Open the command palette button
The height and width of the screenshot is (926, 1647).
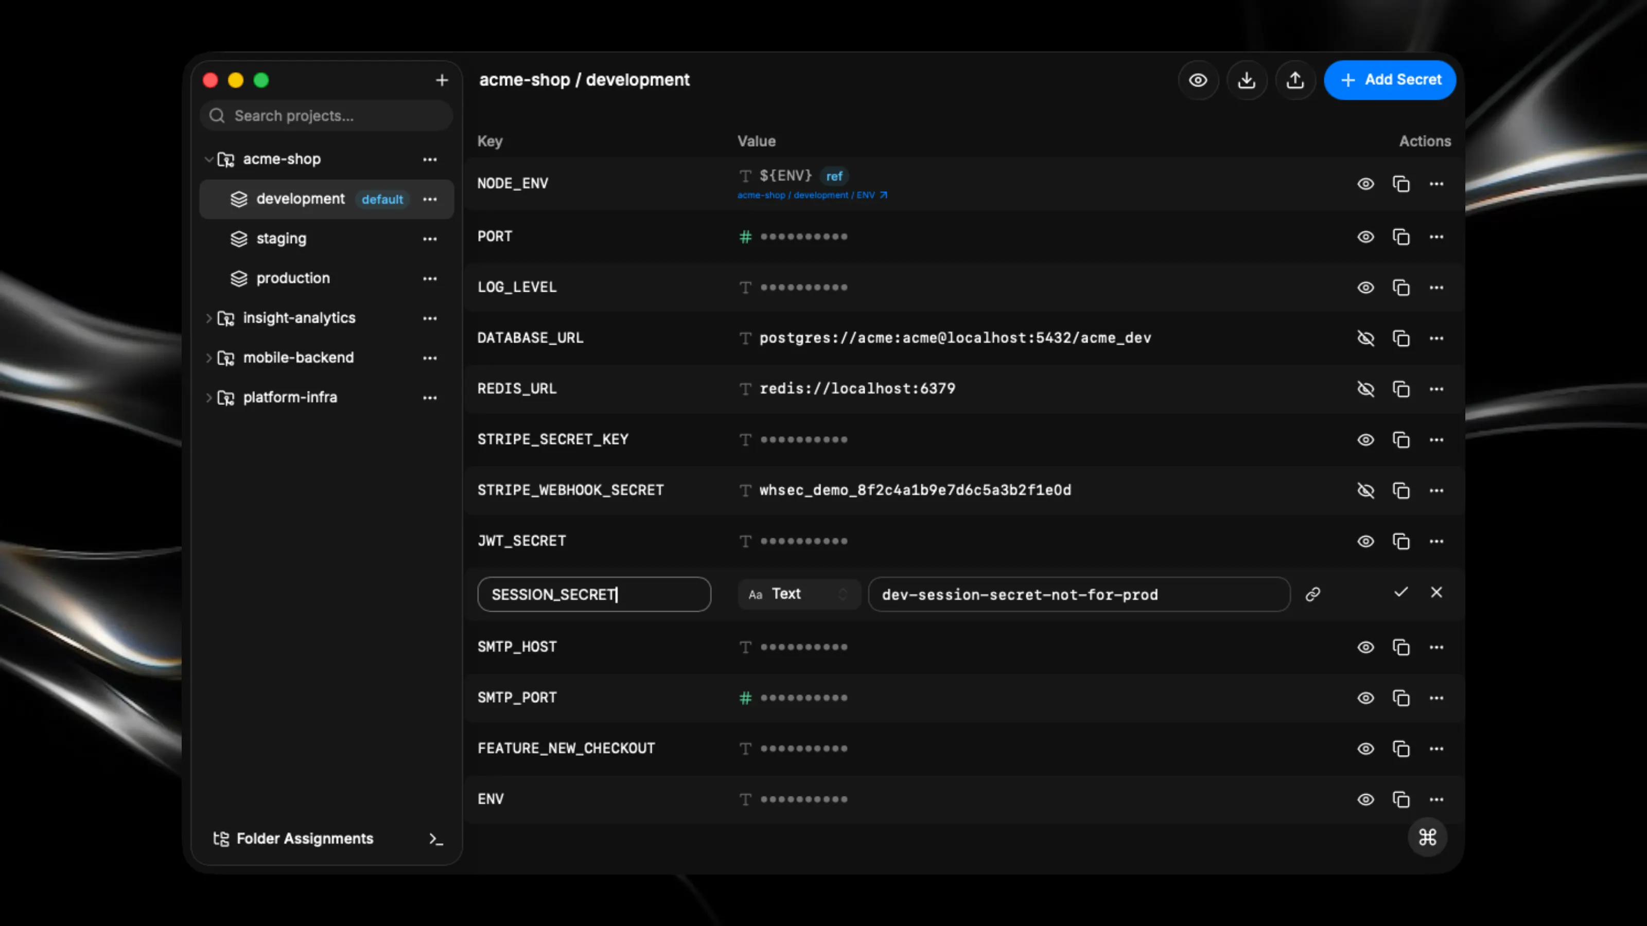click(1427, 837)
